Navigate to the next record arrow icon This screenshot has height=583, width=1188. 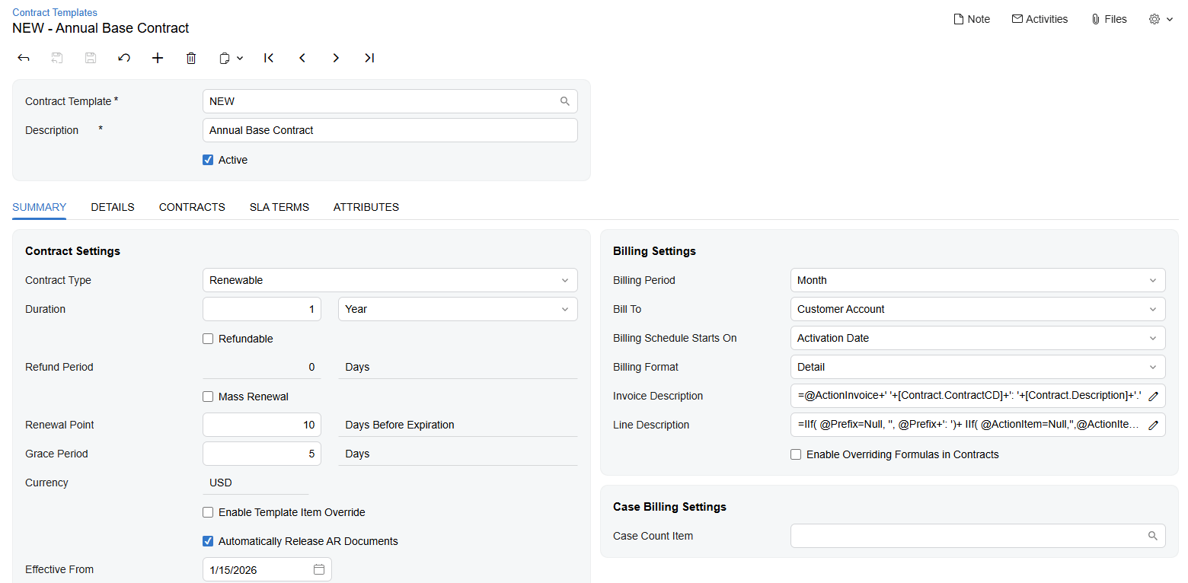(x=336, y=58)
